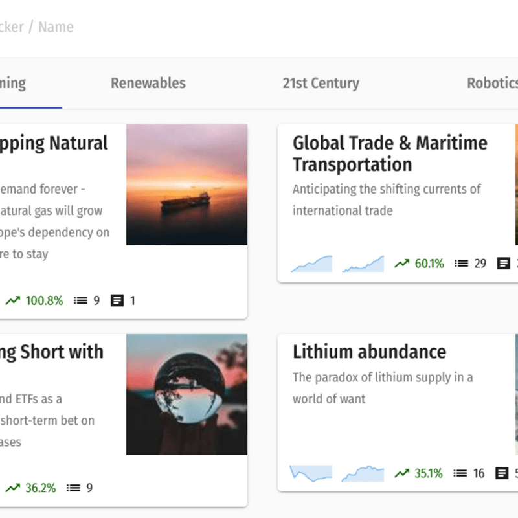Click the first sparkline in Lithium abundance card
518x518 pixels.
pyautogui.click(x=311, y=473)
